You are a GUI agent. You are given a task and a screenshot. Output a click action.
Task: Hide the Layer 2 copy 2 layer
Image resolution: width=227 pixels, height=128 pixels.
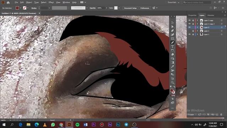pyautogui.click(x=189, y=24)
